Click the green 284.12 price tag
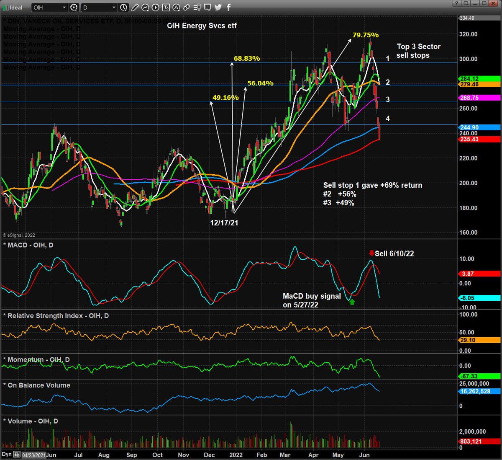 (x=479, y=79)
